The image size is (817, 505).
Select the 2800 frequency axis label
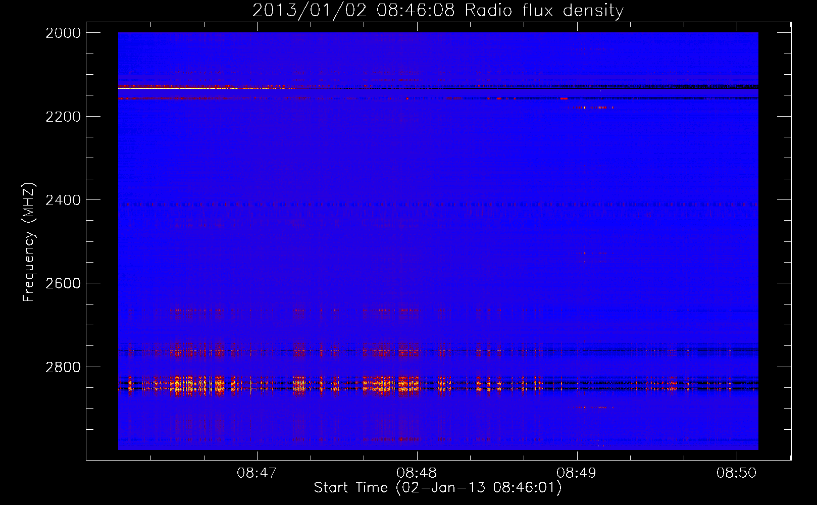(63, 367)
